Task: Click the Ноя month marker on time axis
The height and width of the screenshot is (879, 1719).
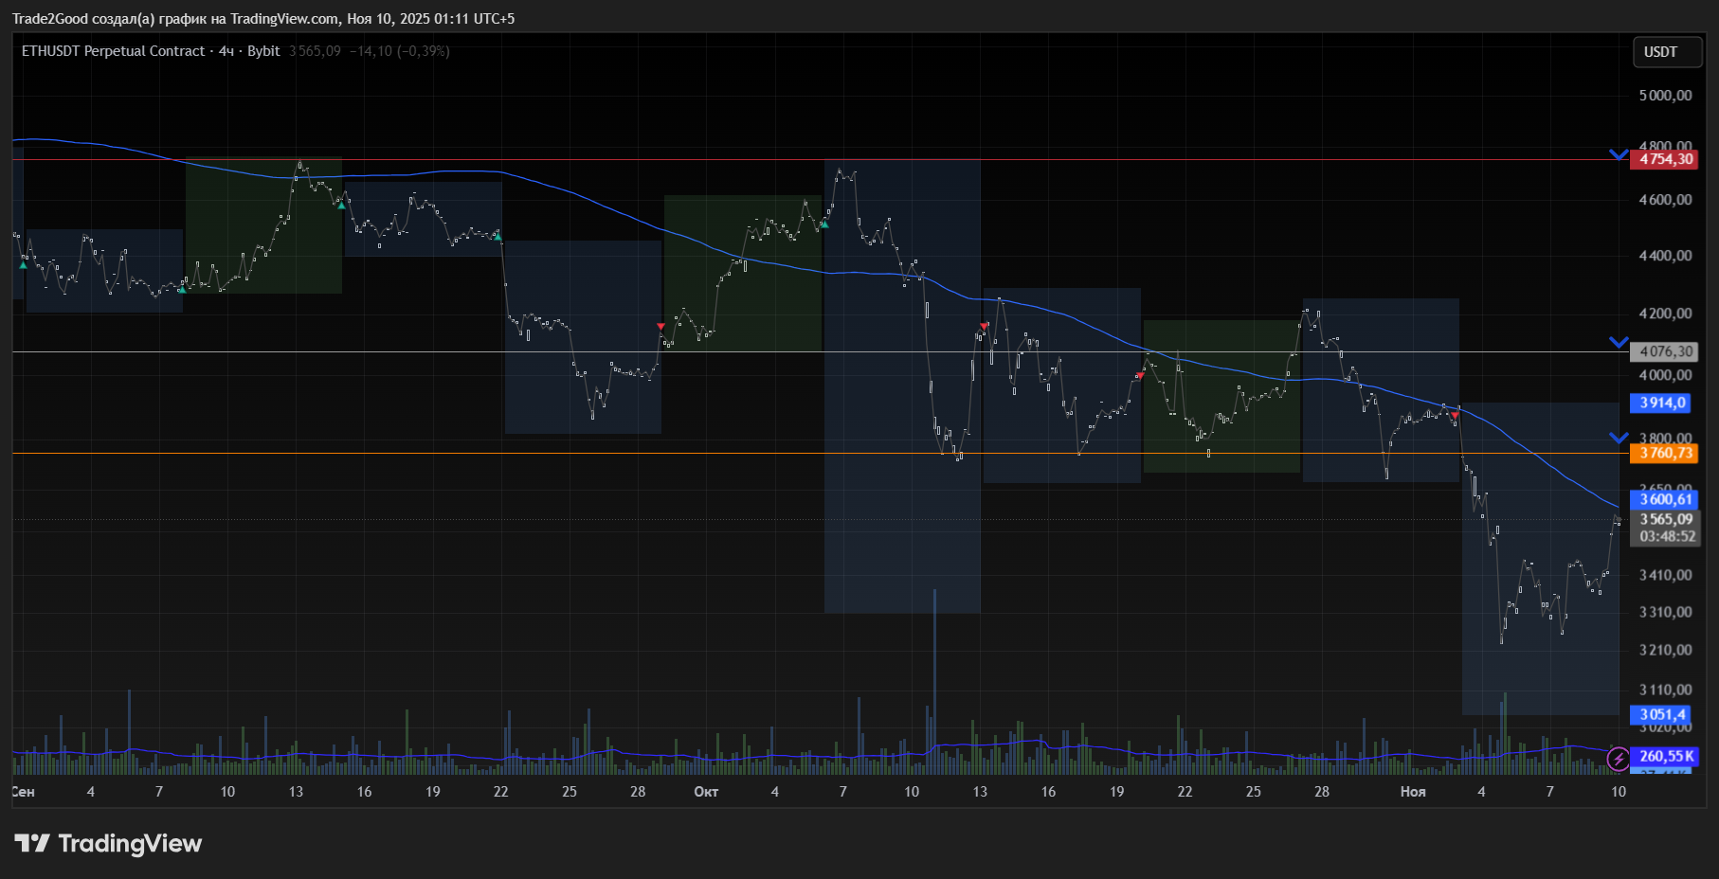Action: [x=1413, y=792]
